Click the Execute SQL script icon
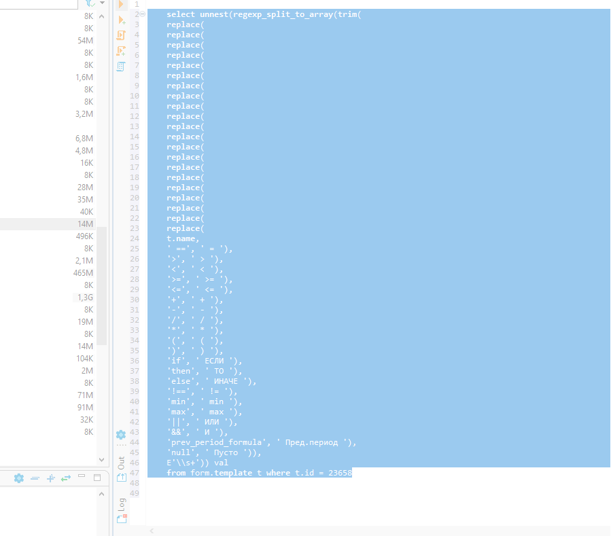The width and height of the screenshot is (611, 536). point(121,35)
